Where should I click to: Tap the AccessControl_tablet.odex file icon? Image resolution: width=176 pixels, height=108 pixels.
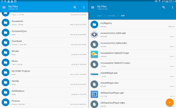point(94,44)
